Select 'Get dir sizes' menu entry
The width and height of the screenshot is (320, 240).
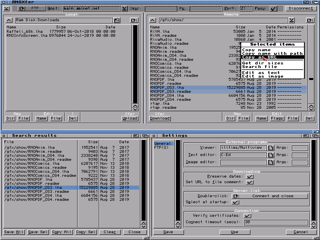point(263,63)
